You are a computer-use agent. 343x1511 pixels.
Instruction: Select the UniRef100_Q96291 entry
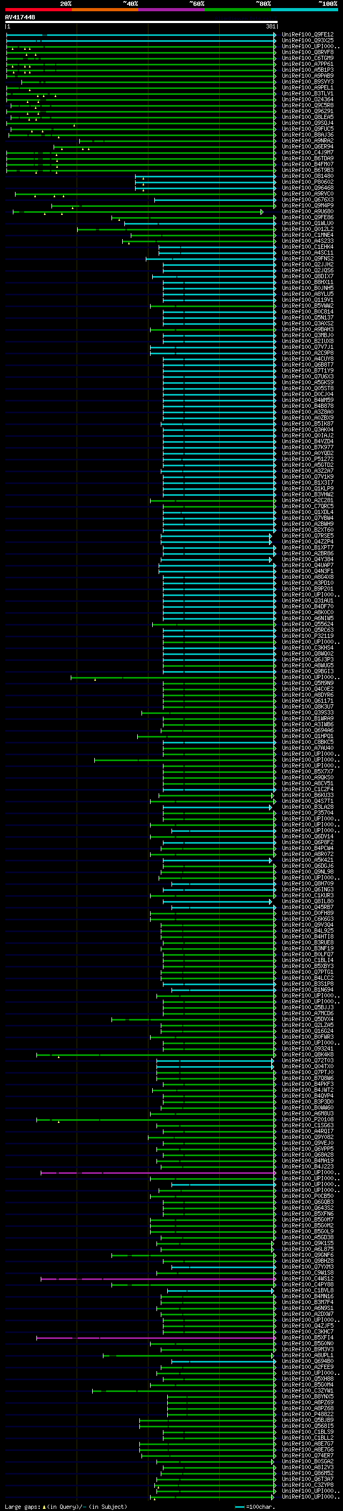tap(308, 111)
